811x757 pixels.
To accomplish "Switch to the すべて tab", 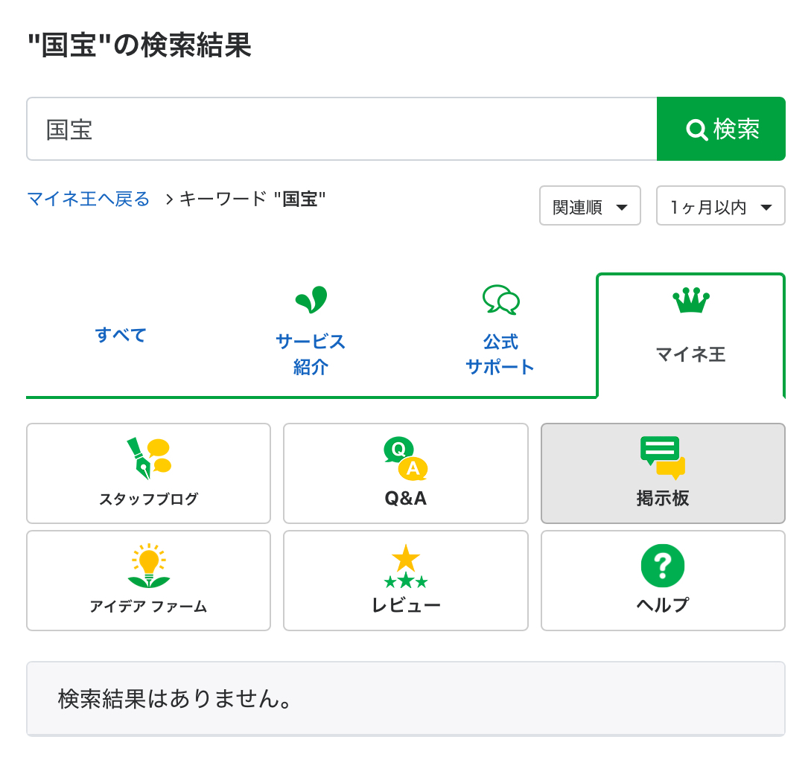I will click(121, 335).
